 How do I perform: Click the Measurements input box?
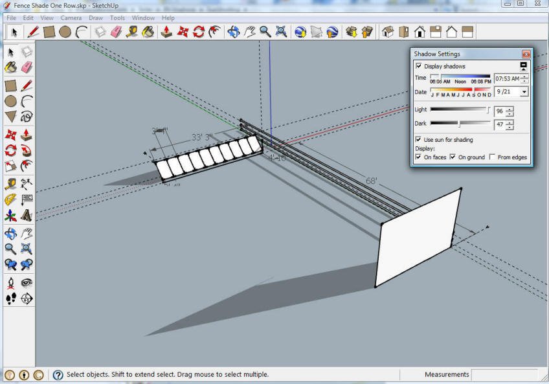pos(504,374)
